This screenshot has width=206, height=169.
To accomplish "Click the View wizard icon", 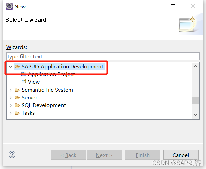I will coord(24,82).
